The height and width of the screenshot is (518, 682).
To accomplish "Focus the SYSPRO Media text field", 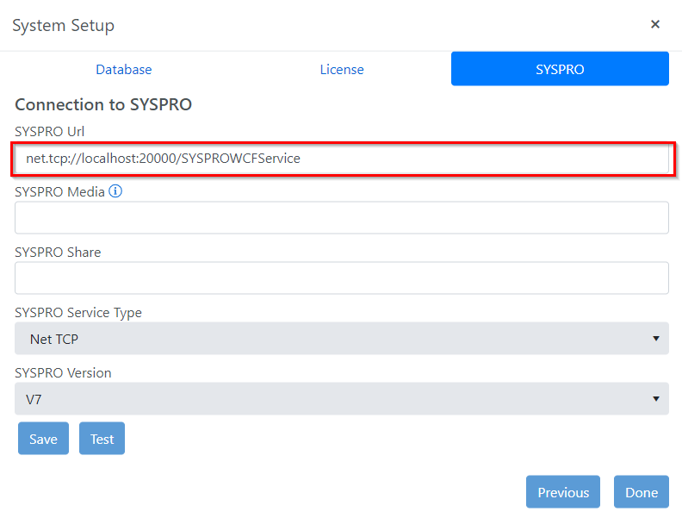I will [x=342, y=218].
